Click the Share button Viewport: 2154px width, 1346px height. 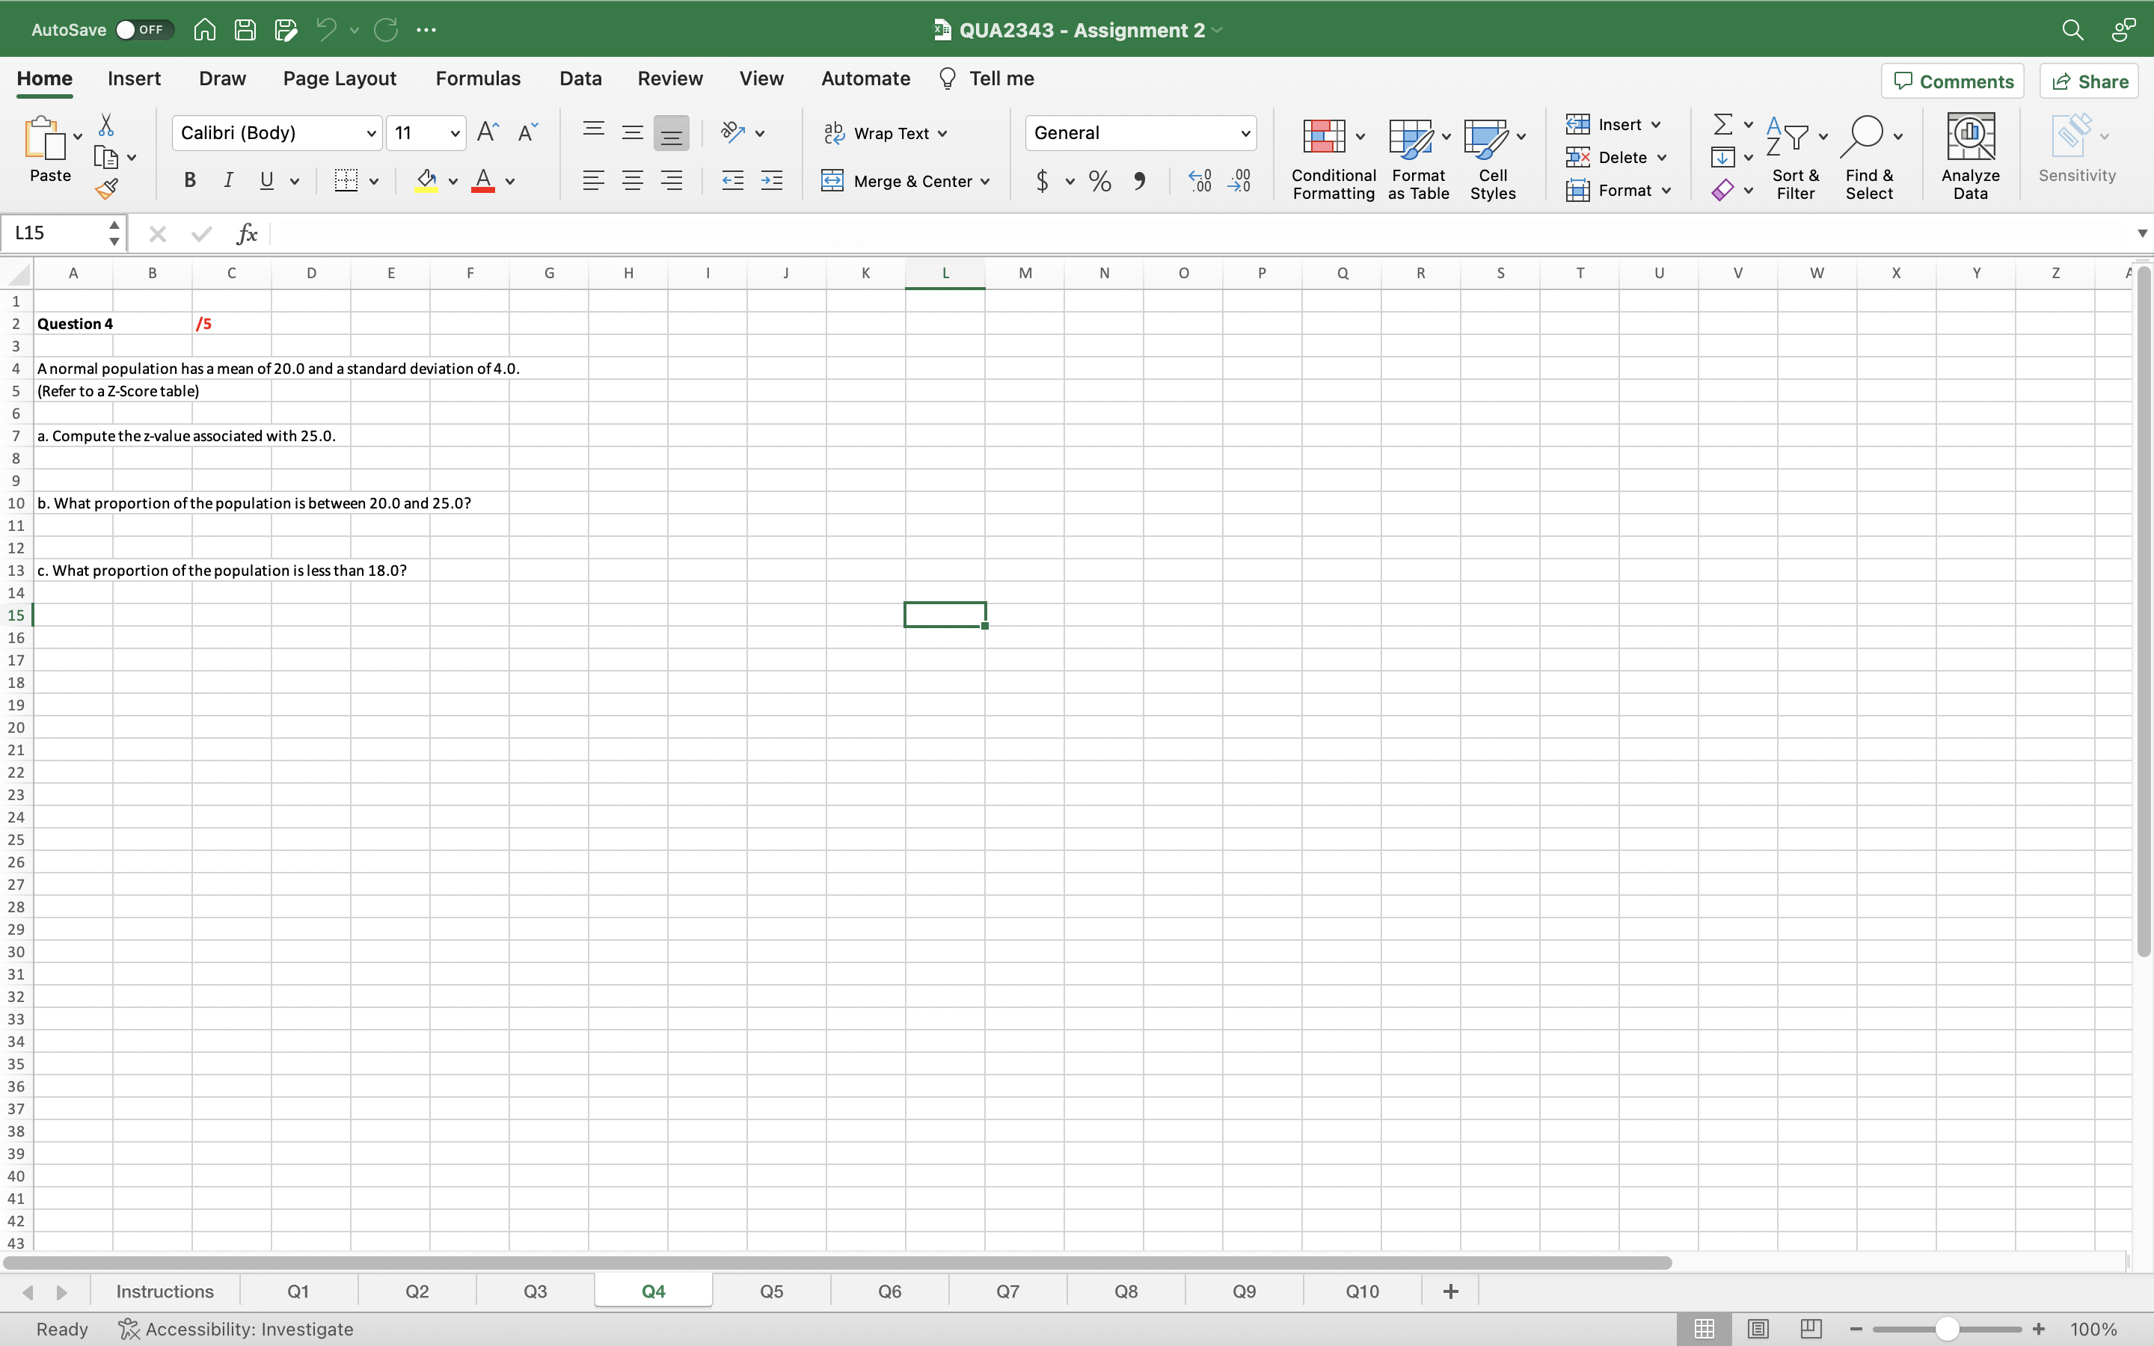(2089, 81)
